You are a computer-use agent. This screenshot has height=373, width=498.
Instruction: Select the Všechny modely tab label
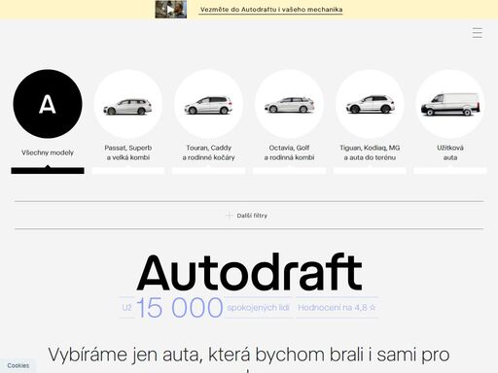(x=48, y=153)
